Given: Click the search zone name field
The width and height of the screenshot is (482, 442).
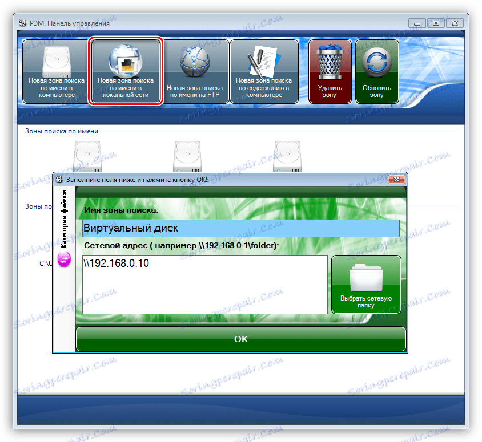Looking at the screenshot, I should pyautogui.click(x=241, y=228).
